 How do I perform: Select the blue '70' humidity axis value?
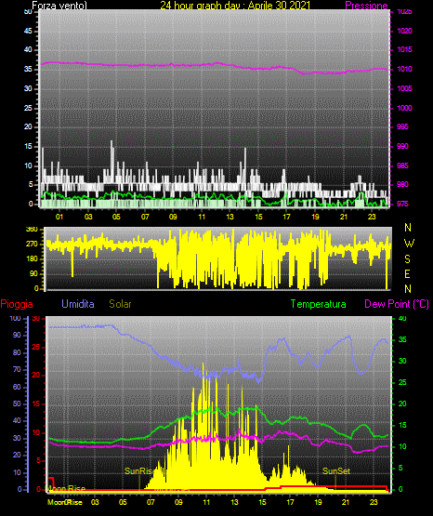[x=17, y=369]
